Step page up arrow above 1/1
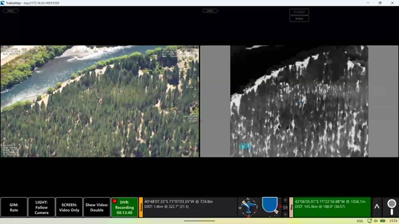Viewport: 399px width, 224px height. pyautogui.click(x=286, y=200)
